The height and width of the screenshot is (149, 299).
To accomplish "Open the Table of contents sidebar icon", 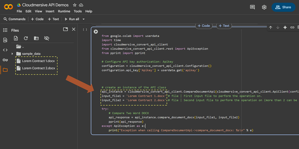I will click(5, 30).
